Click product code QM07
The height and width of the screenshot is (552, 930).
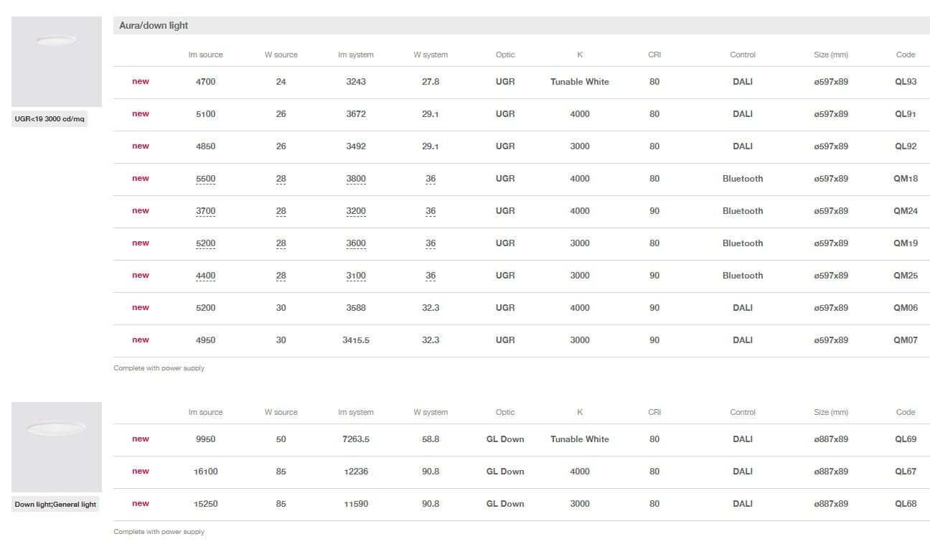(x=905, y=340)
